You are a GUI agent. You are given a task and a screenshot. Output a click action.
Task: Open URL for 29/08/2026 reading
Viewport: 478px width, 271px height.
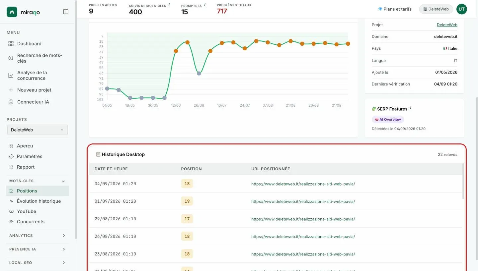(303, 219)
